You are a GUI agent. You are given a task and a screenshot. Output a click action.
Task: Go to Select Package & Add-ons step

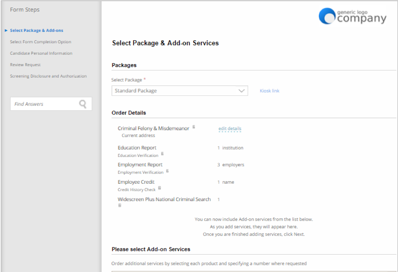click(37, 31)
